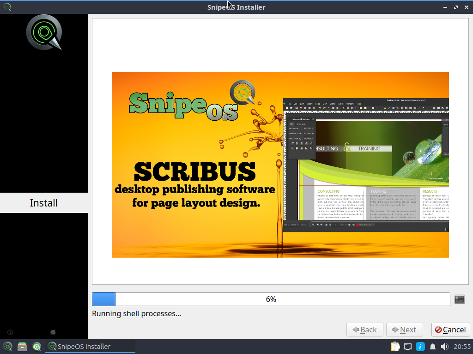The image size is (473, 354).
Task: Switch to SnipeOS Installer taskbar entry
Action: pyautogui.click(x=90, y=347)
